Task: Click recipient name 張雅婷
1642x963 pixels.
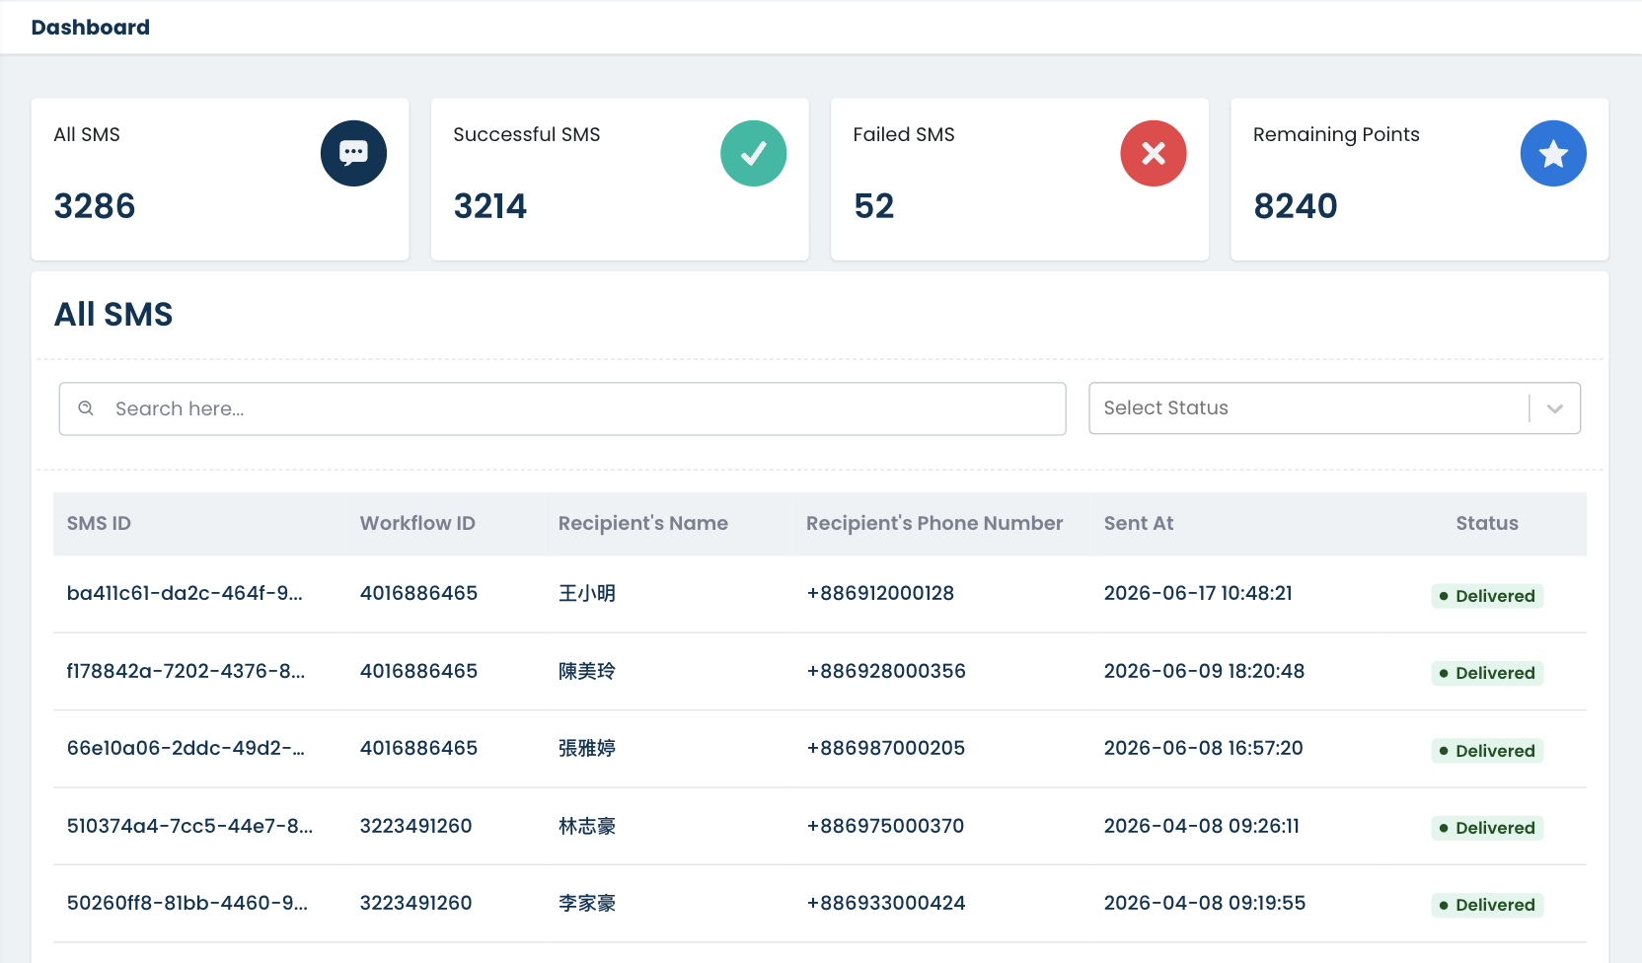Action: tap(587, 749)
